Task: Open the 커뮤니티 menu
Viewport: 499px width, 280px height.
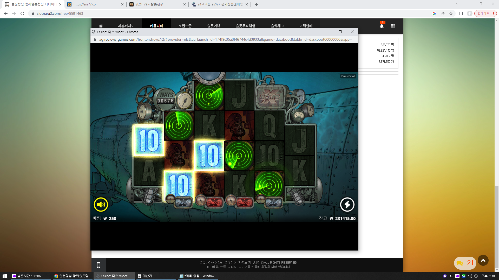Action: [x=156, y=26]
